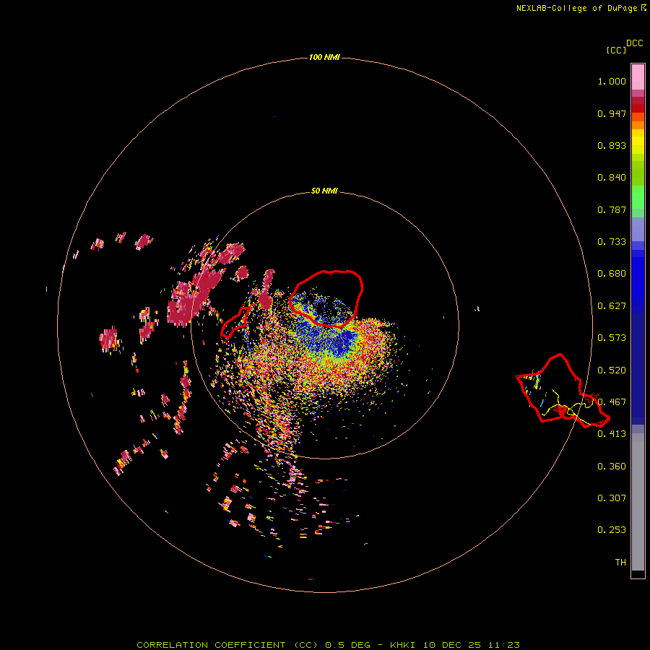This screenshot has width=650, height=650.
Task: Click the 0.467 legend value
Action: [x=612, y=402]
